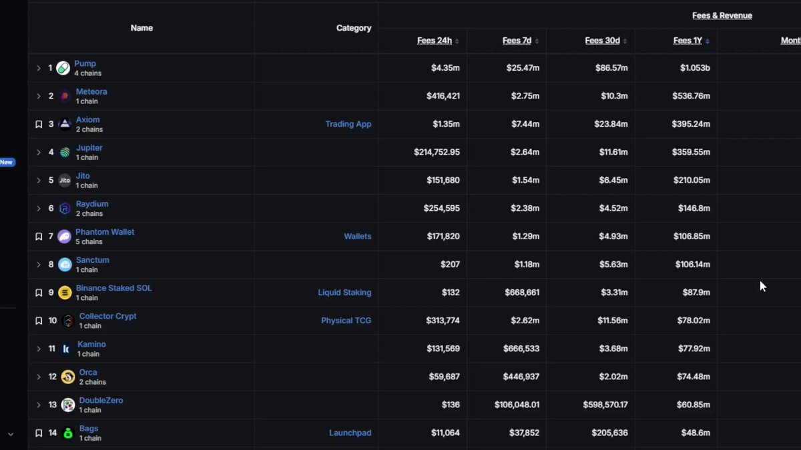
Task: Expand the Sanctum row chevron
Action: coord(39,265)
